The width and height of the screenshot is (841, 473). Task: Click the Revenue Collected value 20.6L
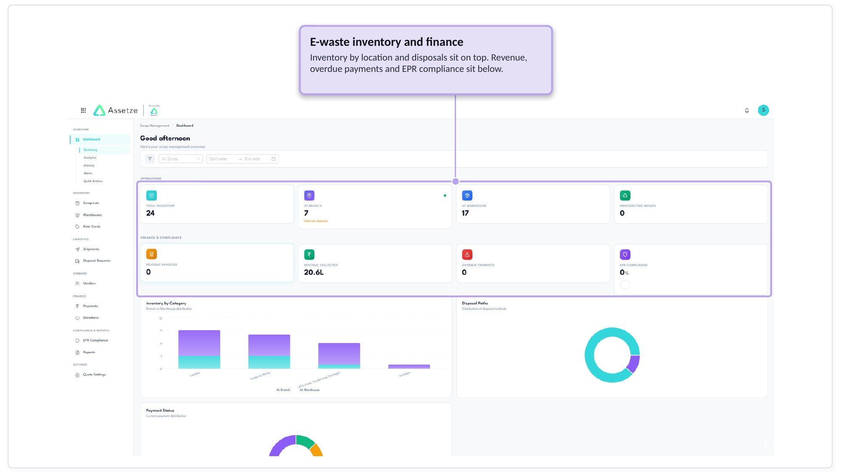tap(314, 272)
